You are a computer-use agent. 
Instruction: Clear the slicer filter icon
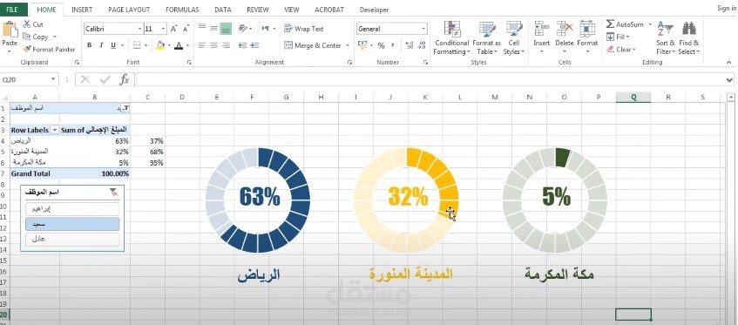[113, 192]
